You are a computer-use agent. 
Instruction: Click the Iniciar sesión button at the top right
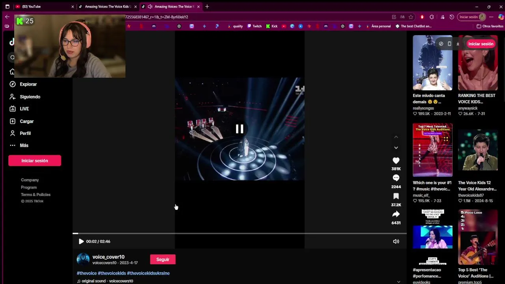[x=481, y=44]
